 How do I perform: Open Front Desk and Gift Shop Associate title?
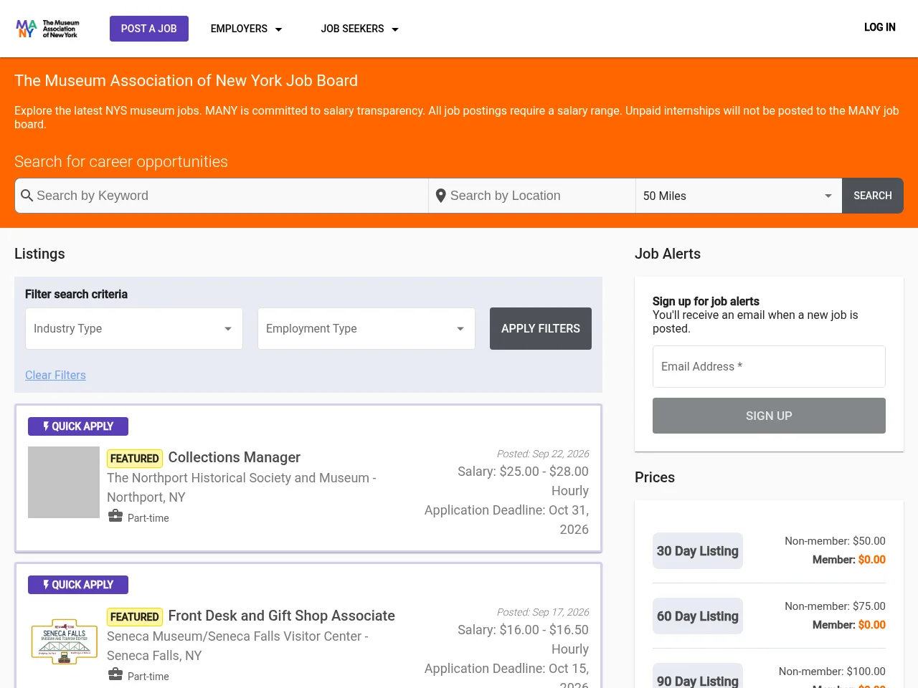[x=281, y=616]
